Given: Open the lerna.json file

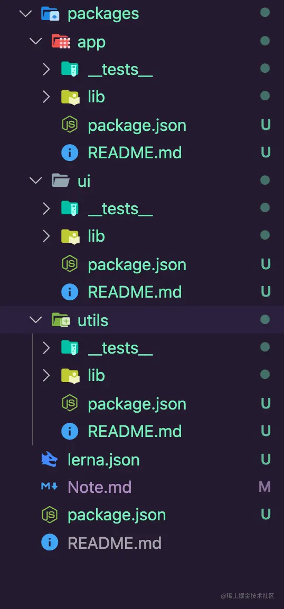Looking at the screenshot, I should (x=104, y=460).
